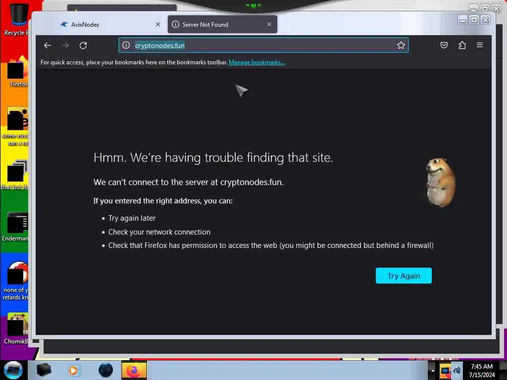Click the 'Try again later' text
507x380 pixels.
click(132, 218)
